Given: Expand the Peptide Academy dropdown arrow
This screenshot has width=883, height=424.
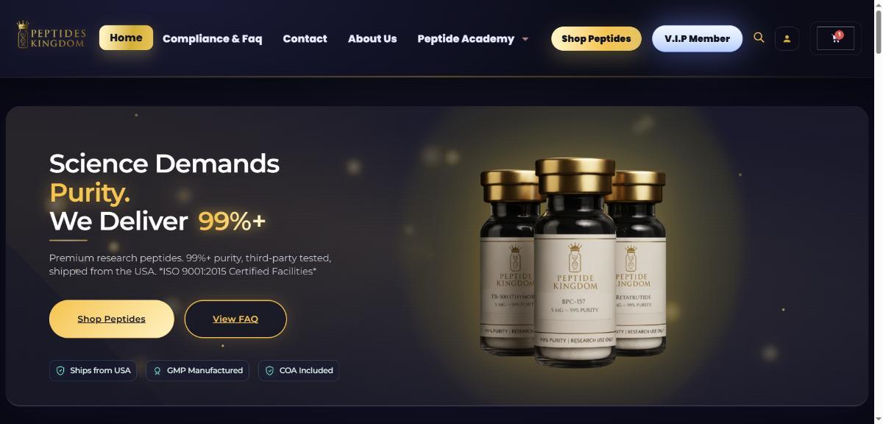Looking at the screenshot, I should pyautogui.click(x=525, y=39).
